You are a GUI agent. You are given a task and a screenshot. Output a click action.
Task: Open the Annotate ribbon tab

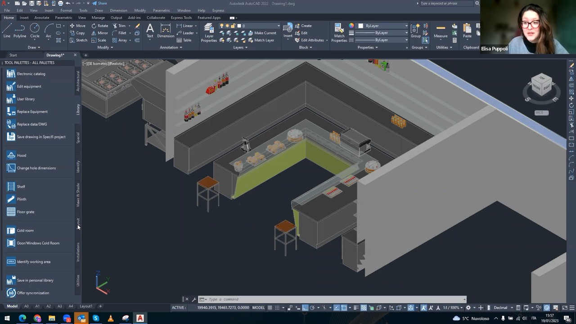click(x=42, y=18)
